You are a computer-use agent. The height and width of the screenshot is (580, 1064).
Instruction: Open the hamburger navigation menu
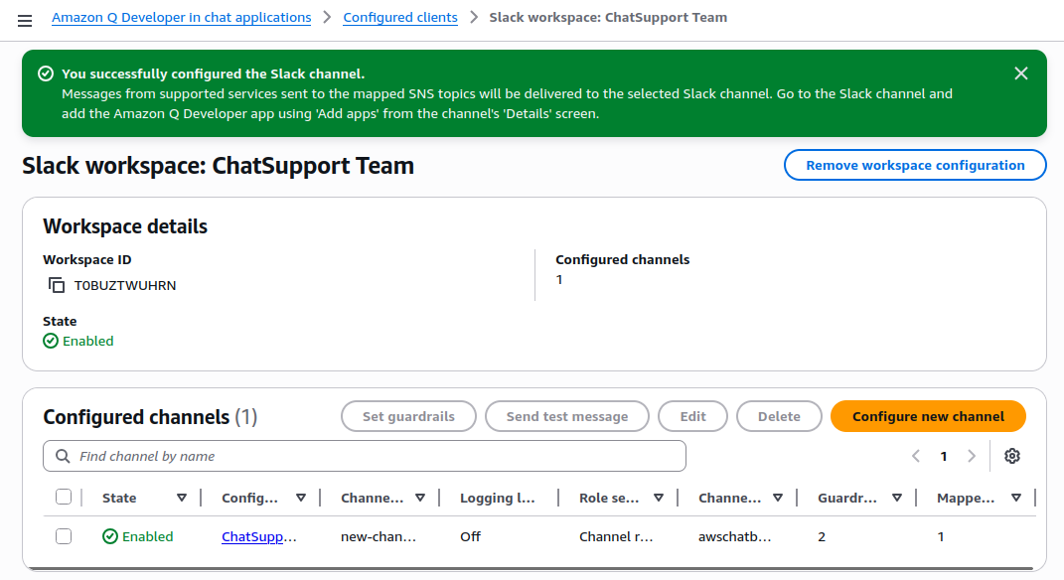tap(25, 21)
